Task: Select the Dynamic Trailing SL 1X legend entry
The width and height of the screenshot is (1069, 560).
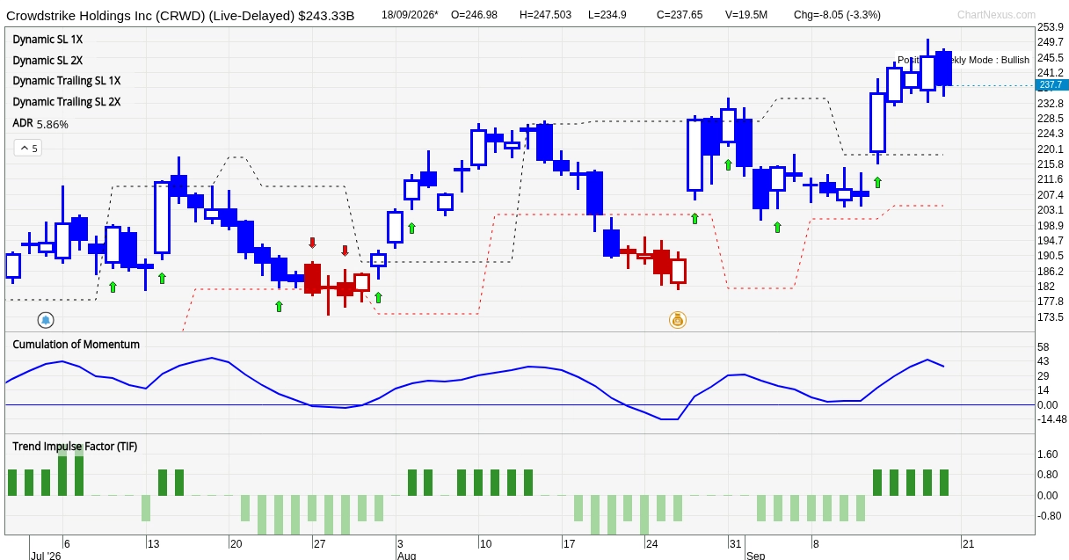Action: pyautogui.click(x=67, y=81)
